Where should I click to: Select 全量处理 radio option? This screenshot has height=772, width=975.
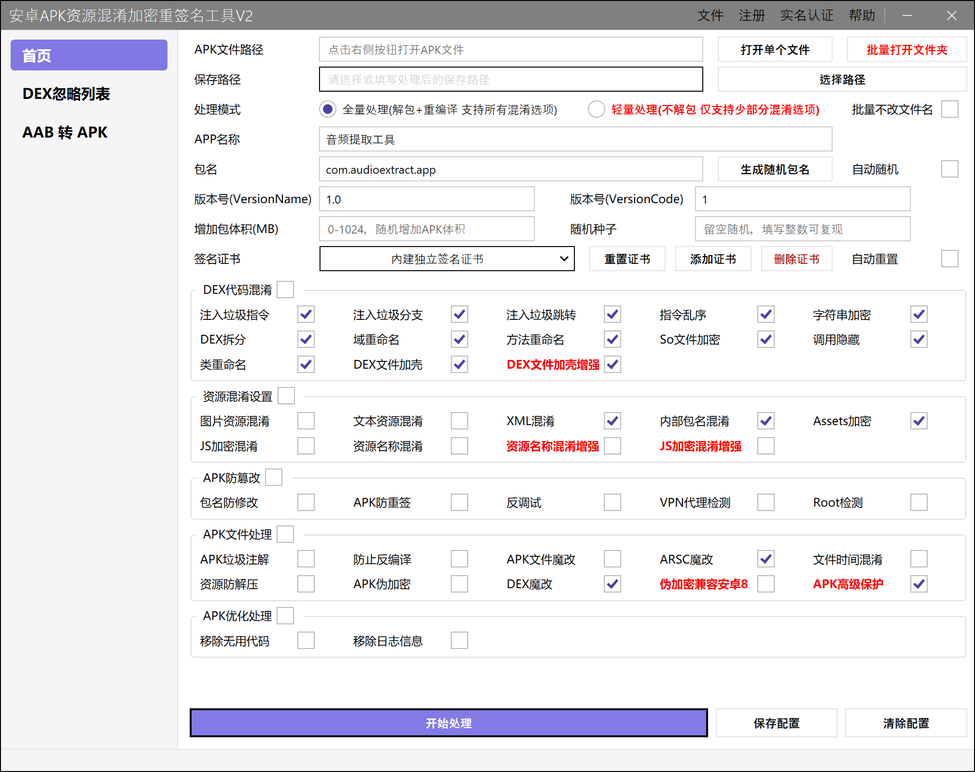328,110
